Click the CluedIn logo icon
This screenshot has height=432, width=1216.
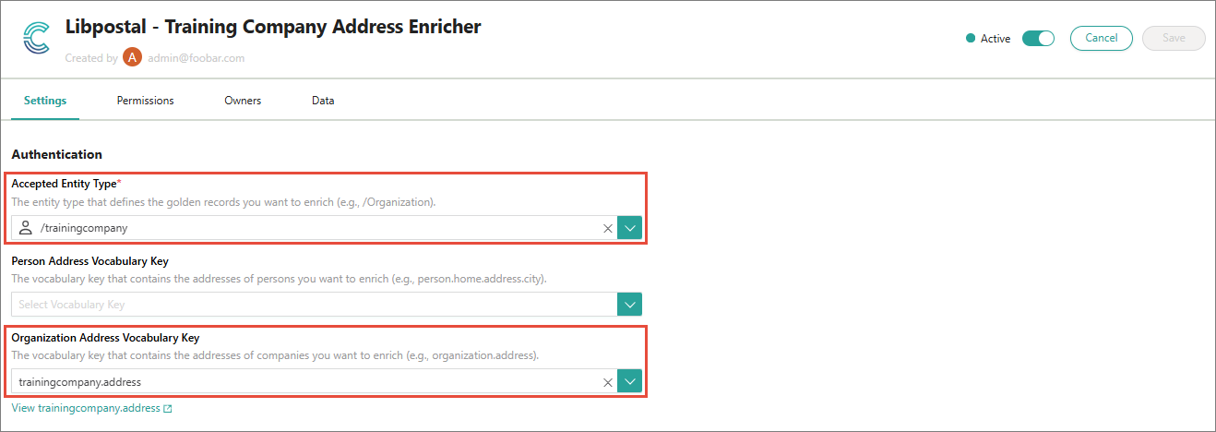(37, 39)
